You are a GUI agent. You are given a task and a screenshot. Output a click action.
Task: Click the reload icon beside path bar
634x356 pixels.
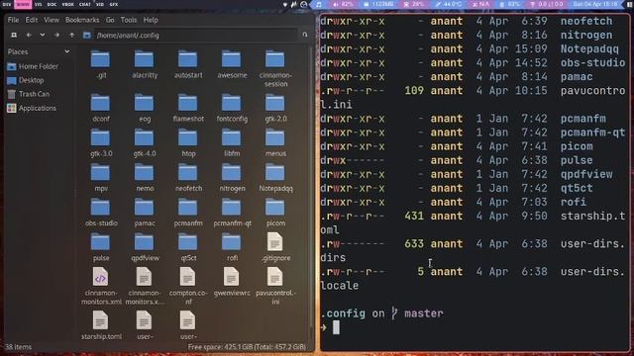click(x=305, y=36)
